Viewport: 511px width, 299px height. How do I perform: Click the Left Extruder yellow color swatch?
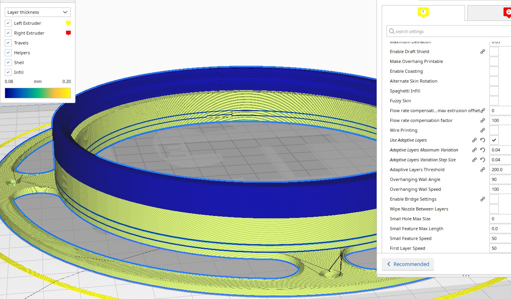68,23
